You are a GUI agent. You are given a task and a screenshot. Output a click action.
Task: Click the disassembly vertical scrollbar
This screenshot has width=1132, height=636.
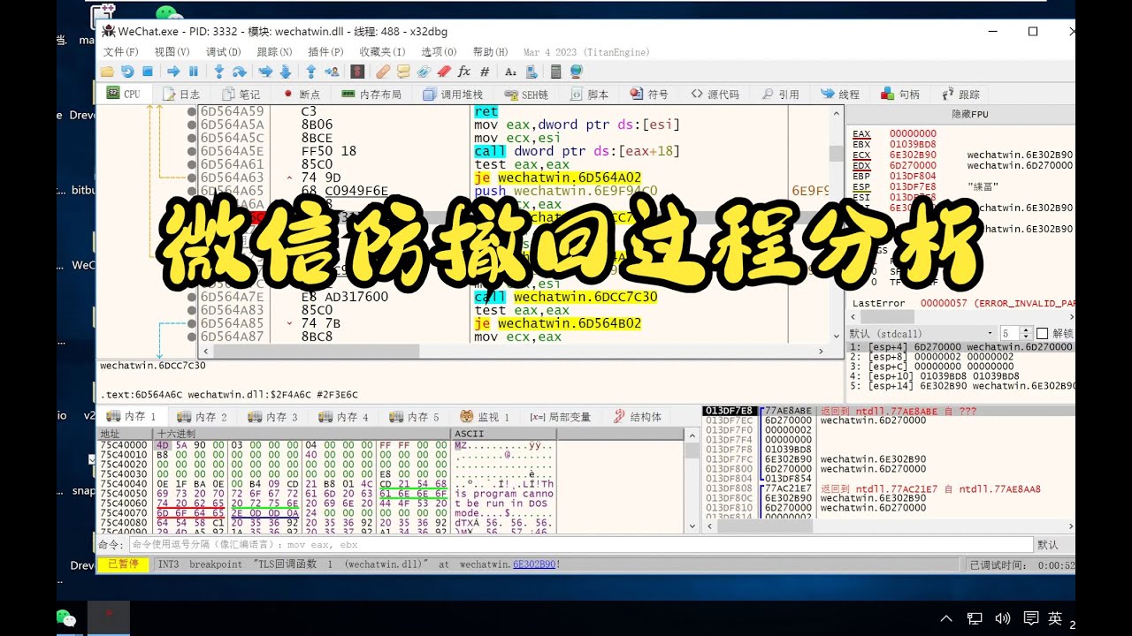836,223
